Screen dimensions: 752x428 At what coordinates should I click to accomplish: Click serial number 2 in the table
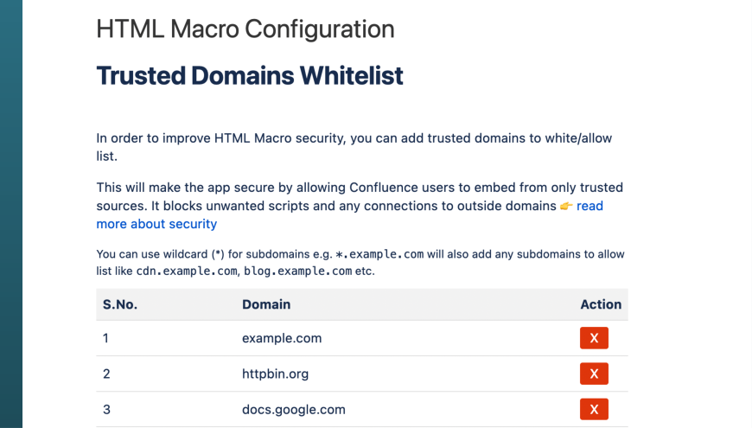click(x=106, y=374)
